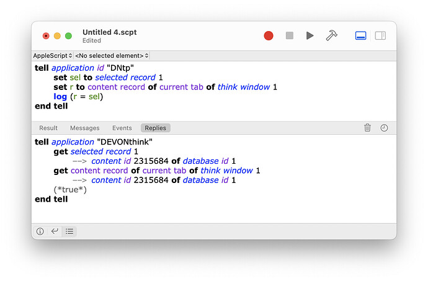Click the (*true*) log output

[70, 190]
